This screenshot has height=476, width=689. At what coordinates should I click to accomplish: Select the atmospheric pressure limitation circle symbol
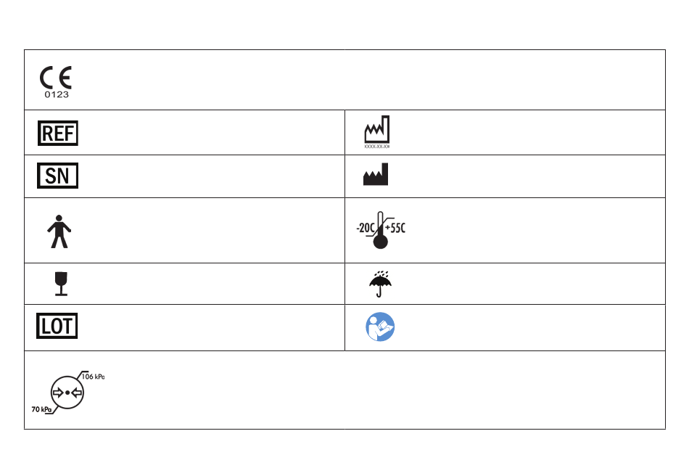point(67,393)
